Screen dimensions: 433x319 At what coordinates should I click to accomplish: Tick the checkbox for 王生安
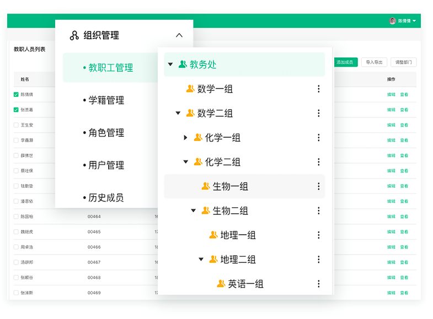(16, 125)
